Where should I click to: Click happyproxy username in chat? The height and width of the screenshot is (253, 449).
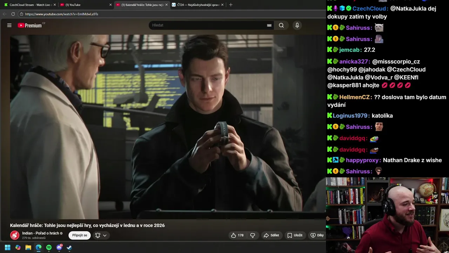pos(363,160)
